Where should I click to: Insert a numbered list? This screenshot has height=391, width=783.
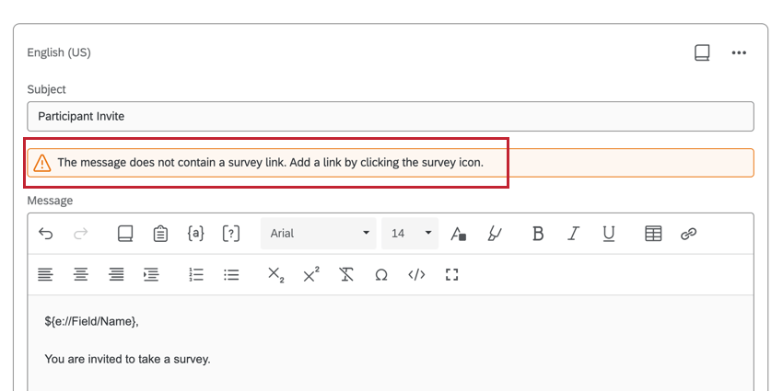click(x=195, y=274)
